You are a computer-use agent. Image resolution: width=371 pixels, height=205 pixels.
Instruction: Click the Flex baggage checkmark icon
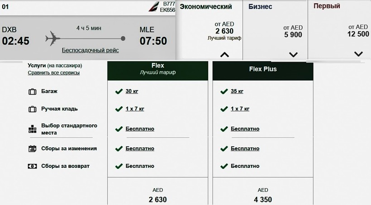pyautogui.click(x=119, y=91)
